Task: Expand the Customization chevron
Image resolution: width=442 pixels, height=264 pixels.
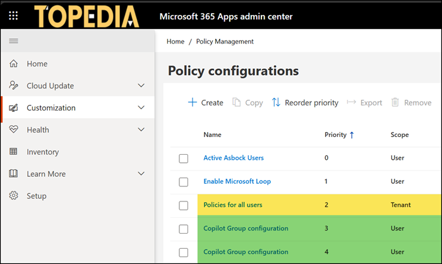Action: (x=141, y=107)
